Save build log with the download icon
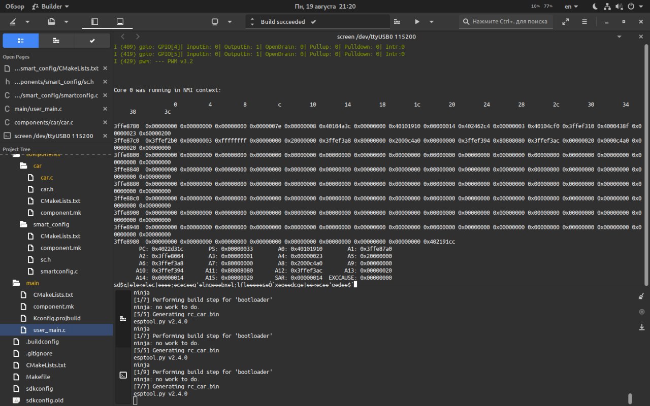The image size is (650, 406). [x=641, y=327]
